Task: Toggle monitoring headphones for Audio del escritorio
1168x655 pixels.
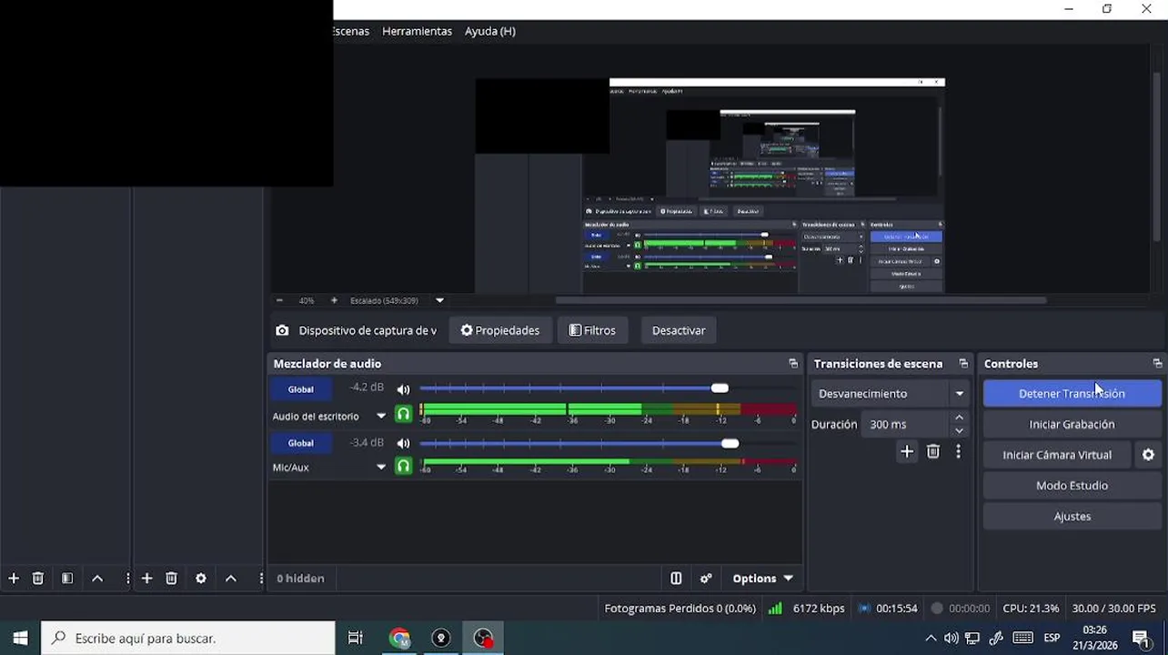Action: (403, 414)
